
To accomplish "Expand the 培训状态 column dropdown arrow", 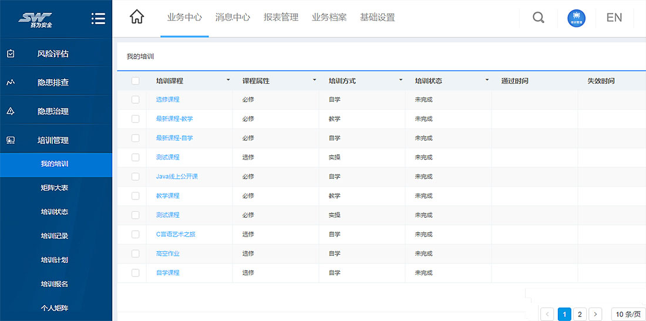I will (487, 80).
